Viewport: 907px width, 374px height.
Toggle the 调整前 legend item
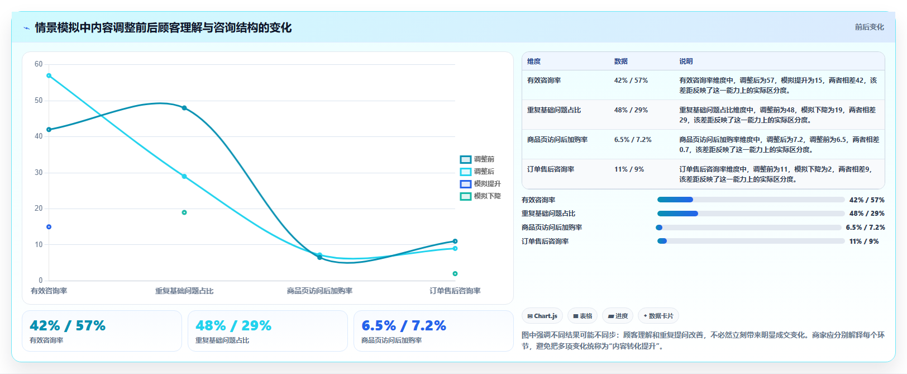(477, 159)
